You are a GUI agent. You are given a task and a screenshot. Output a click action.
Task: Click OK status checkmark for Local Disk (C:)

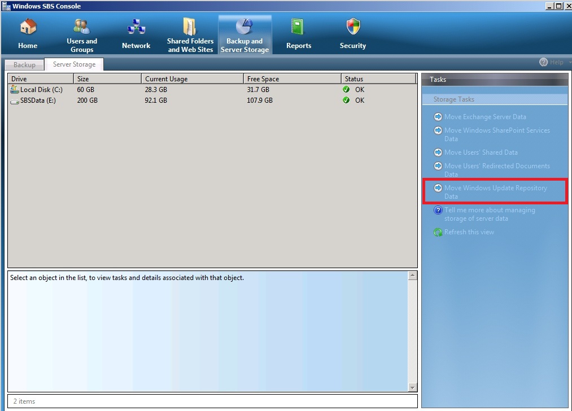346,89
